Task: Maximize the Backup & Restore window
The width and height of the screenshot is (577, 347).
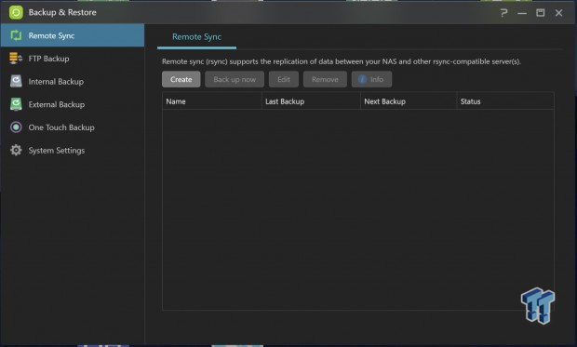Action: tap(540, 13)
